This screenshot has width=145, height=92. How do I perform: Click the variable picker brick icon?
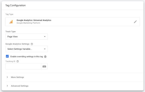click(x=44, y=66)
